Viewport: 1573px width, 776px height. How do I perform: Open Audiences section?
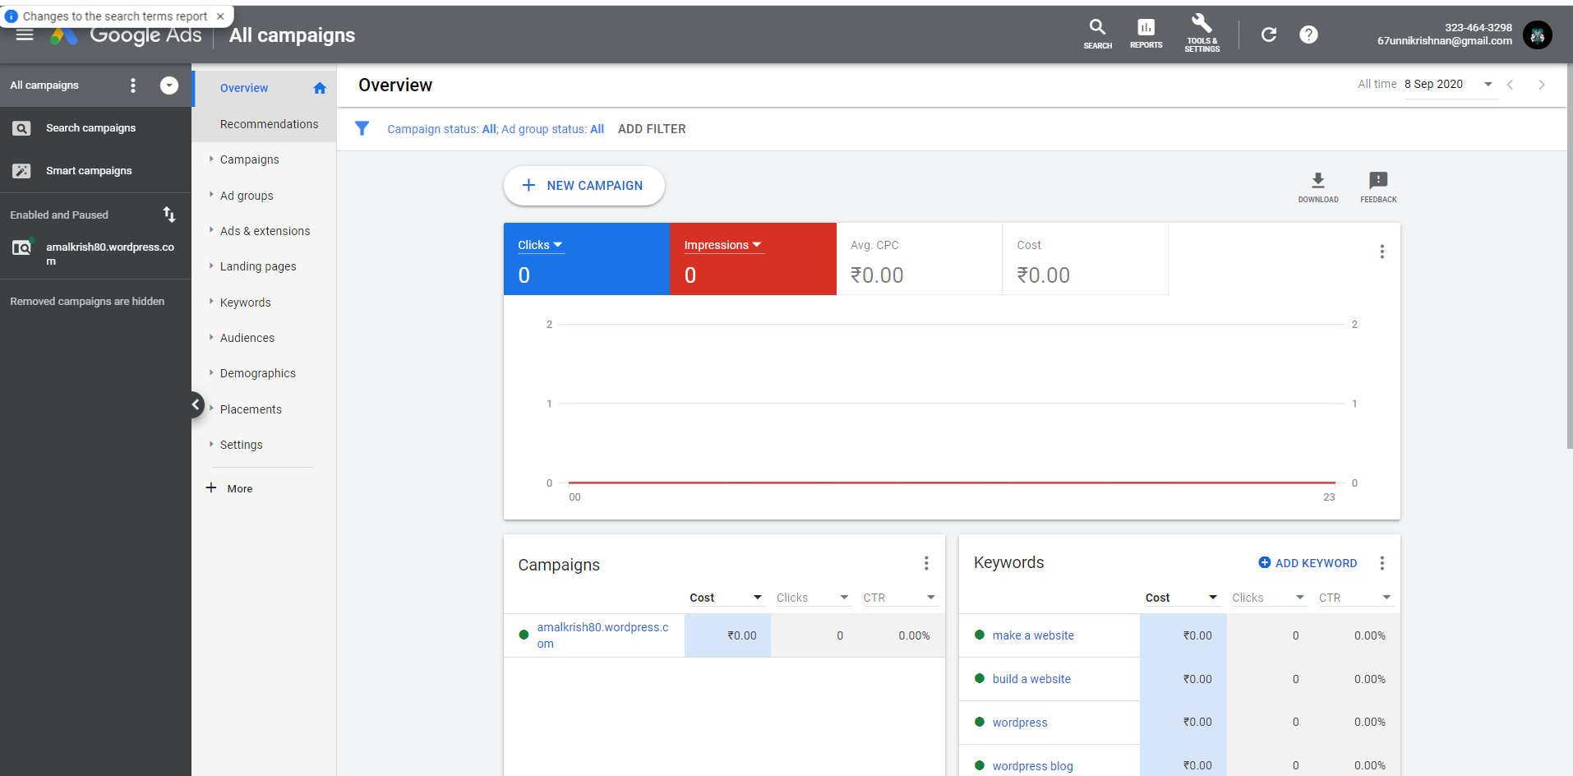point(247,338)
